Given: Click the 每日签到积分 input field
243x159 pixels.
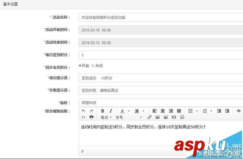Looking at the screenshot, I should click(x=161, y=55).
